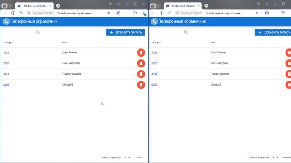The width and height of the screenshot is (291, 163).
Task: Select MongoDB name in right window
Action: pos(216,85)
